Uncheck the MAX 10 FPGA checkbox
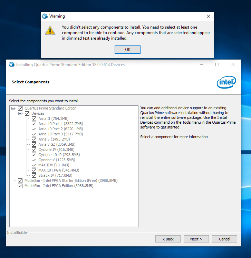 click(x=34, y=170)
